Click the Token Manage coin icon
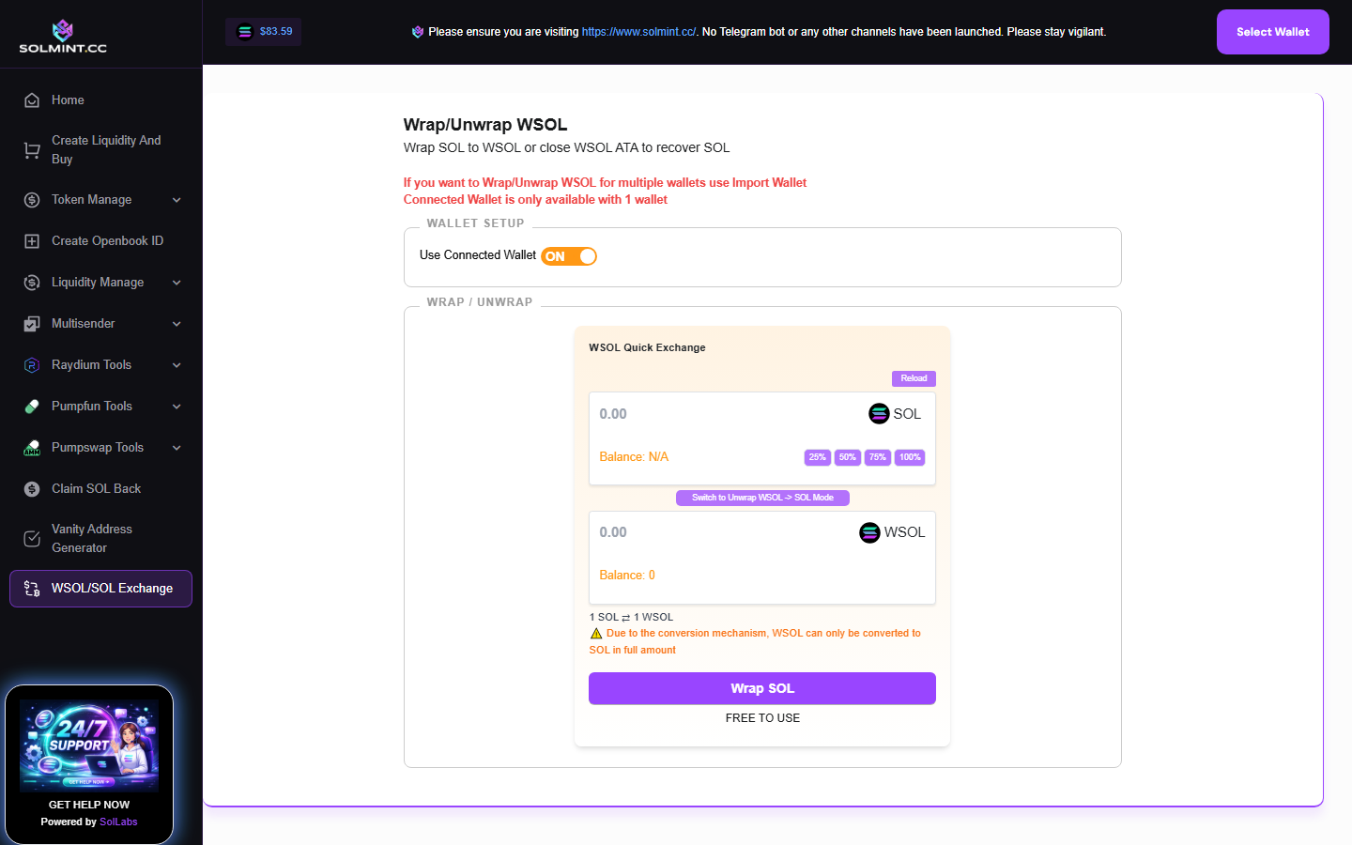Screen dimensions: 1352x845 (x=31, y=199)
